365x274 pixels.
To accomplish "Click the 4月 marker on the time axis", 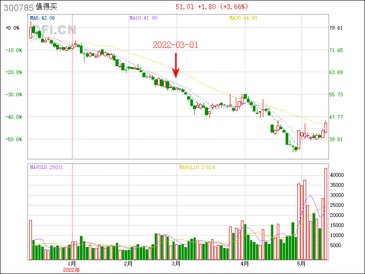I will 245,263.
